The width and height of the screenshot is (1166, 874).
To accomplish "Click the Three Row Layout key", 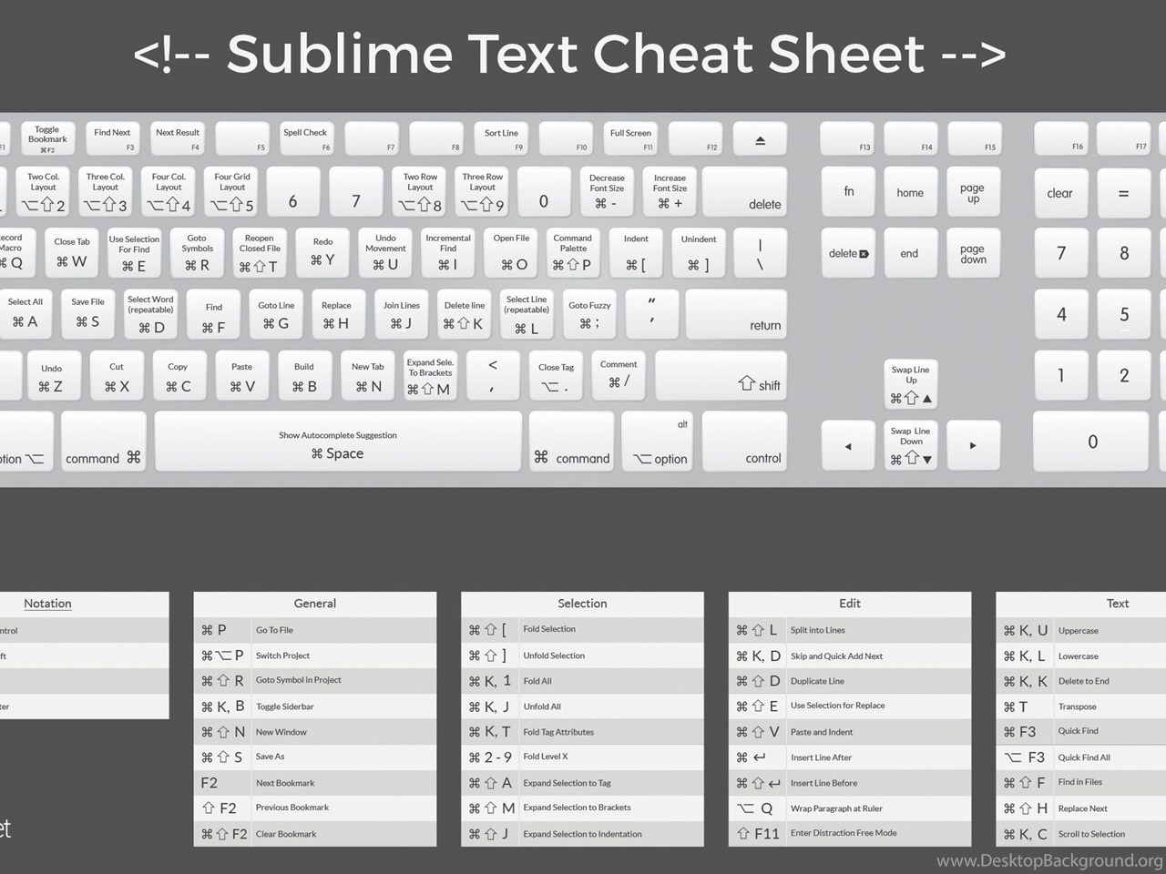I will click(x=483, y=192).
